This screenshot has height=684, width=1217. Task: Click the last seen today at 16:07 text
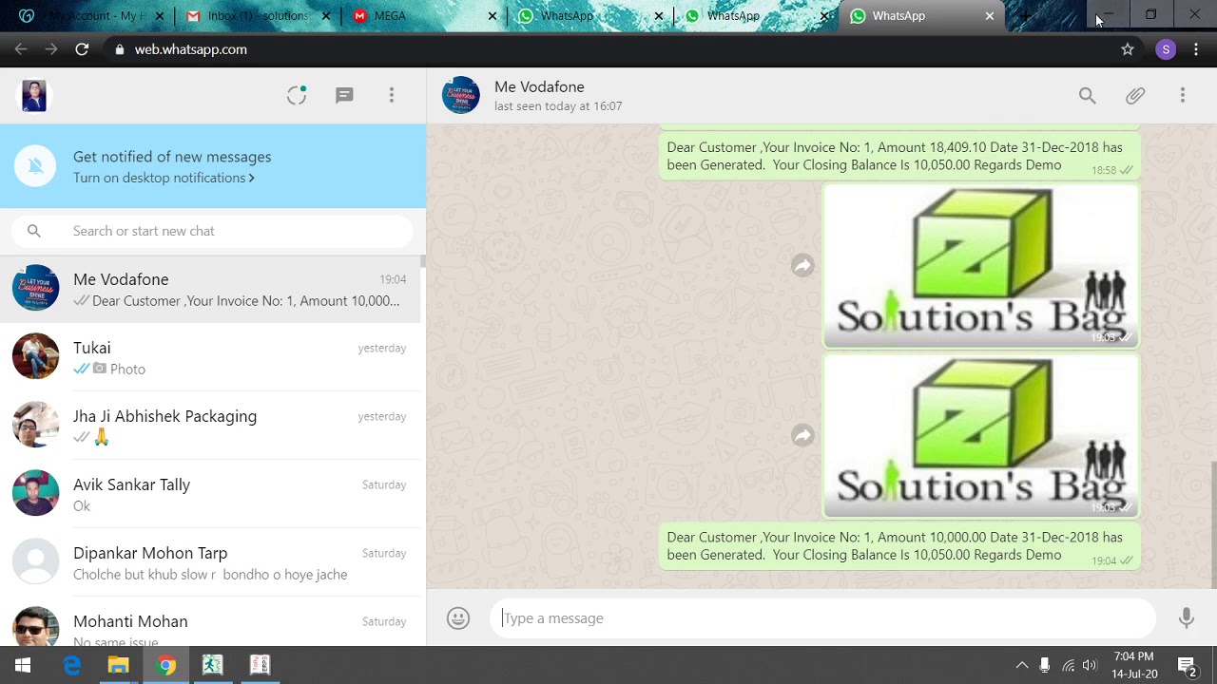point(558,106)
